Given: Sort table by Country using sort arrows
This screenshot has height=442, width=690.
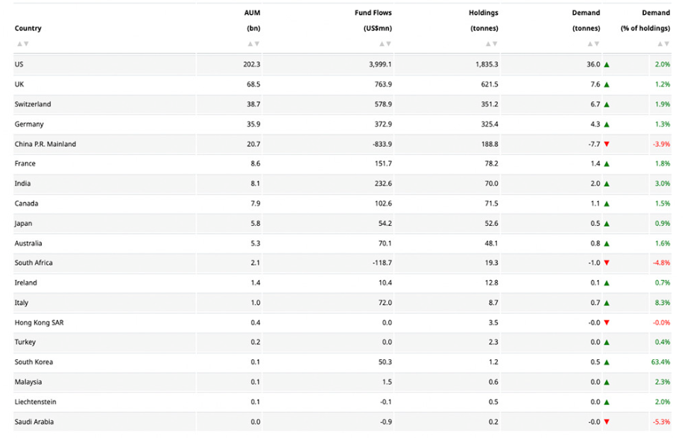Looking at the screenshot, I should coord(23,44).
